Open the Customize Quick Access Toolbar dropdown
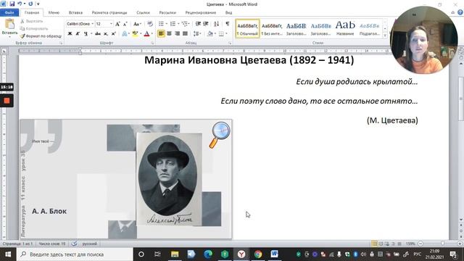Viewport: 464px width, 261px height. tap(38, 4)
